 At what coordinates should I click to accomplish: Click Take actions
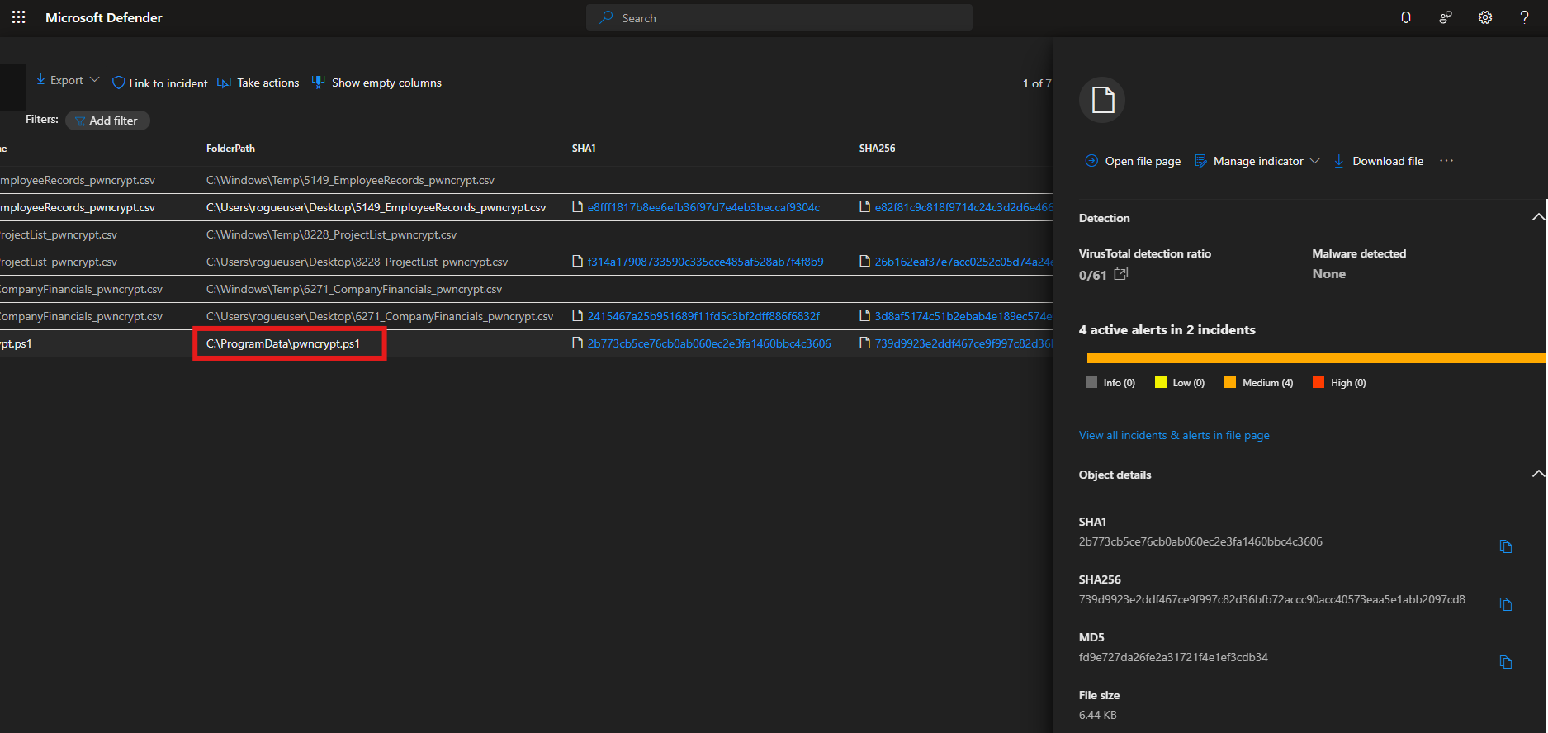pos(258,83)
